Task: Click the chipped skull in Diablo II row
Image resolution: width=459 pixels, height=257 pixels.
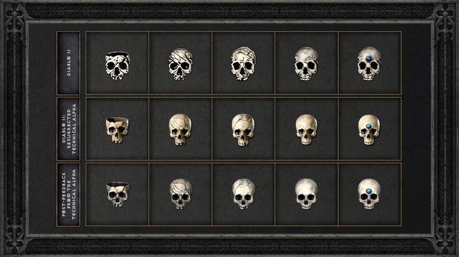Action: 117,66
